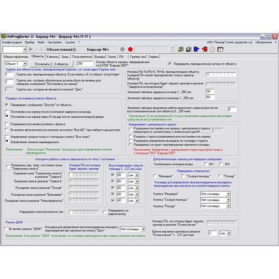The image size is (279, 279).
Task: Click the red arrow device transfer icon
Action: 204,49
